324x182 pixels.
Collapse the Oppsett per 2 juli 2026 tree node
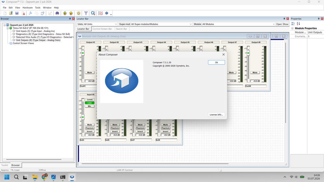4,25
